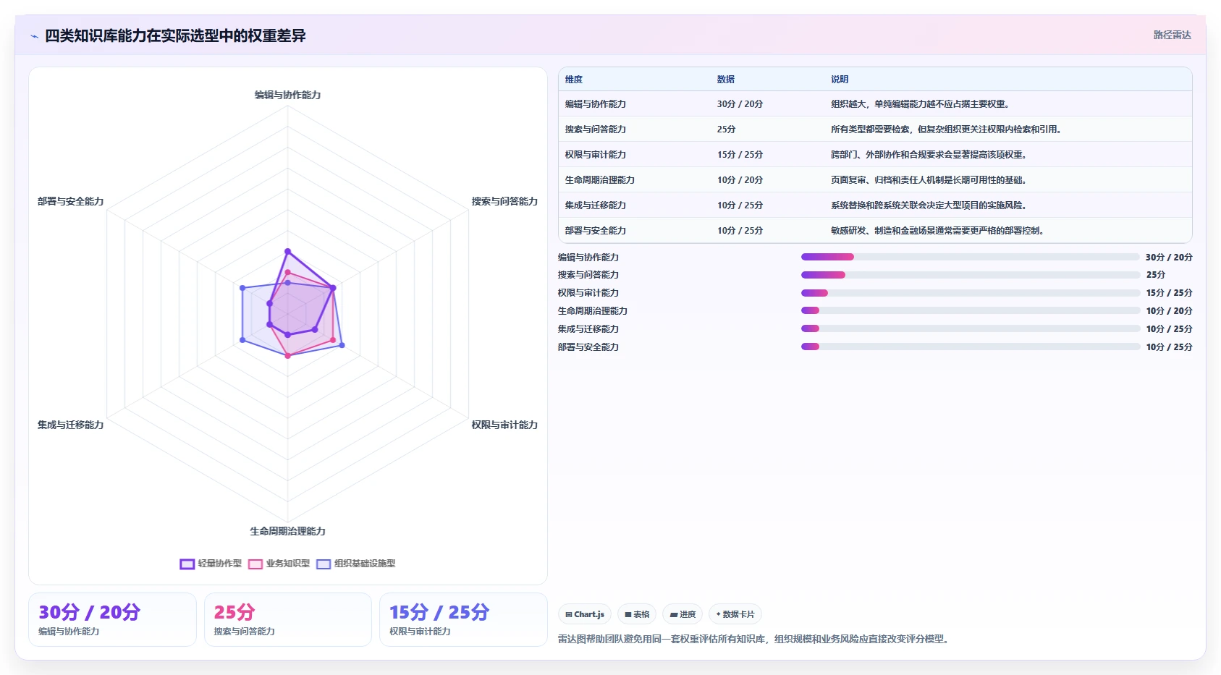1221x675 pixels.
Task: Click the table value 25分
Action: pos(727,130)
